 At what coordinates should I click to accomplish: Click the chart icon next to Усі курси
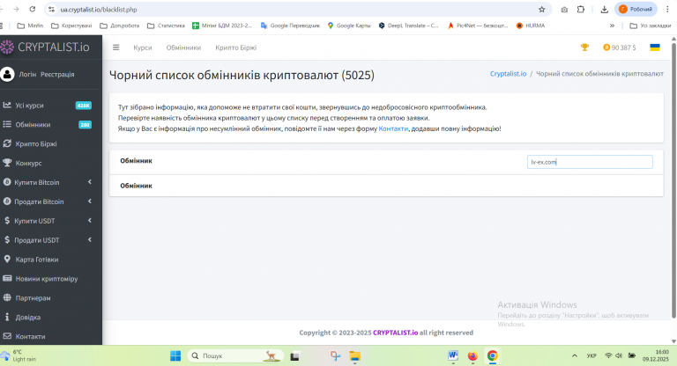click(7, 105)
